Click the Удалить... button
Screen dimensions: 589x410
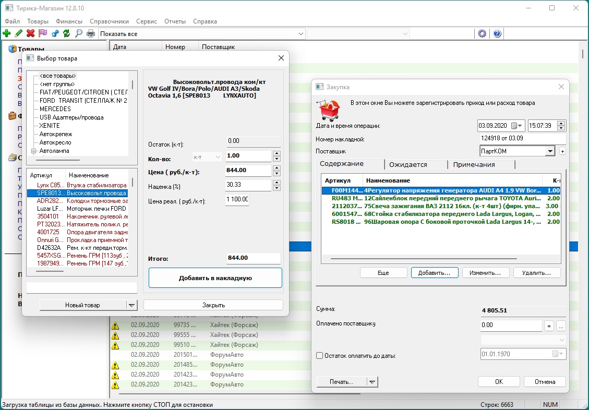pyautogui.click(x=536, y=273)
